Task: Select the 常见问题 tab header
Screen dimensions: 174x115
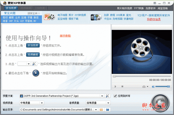Action: click(x=10, y=13)
